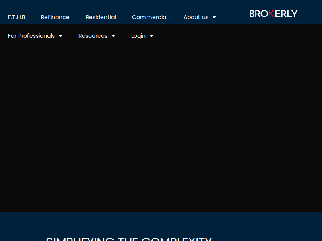Open the About us menu label

pos(196,17)
